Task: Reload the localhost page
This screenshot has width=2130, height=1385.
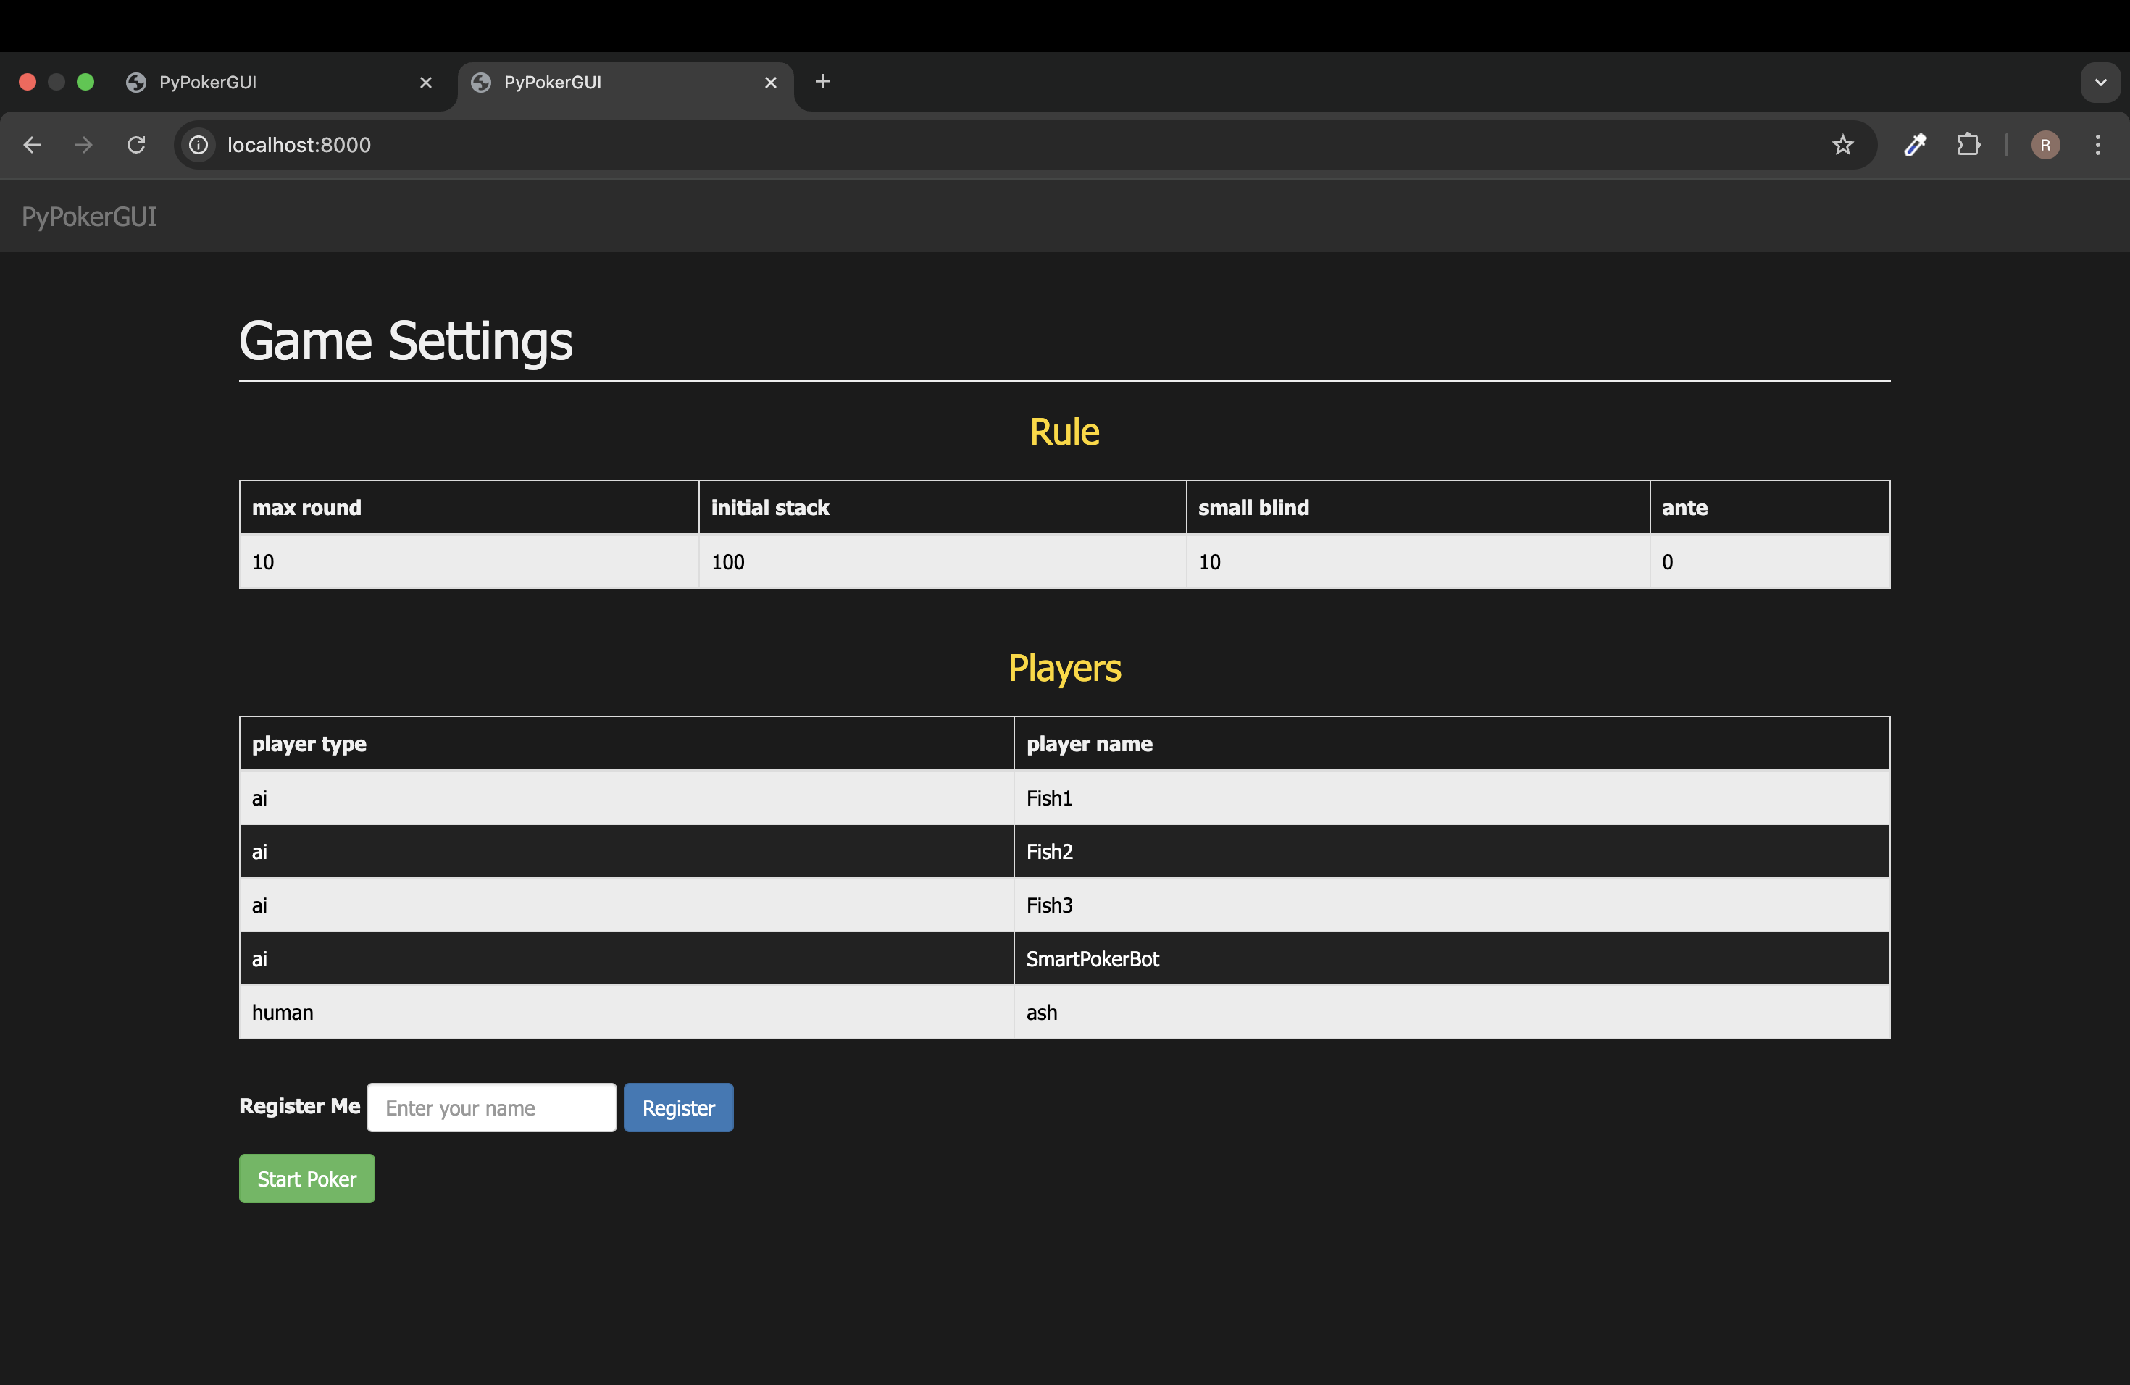Action: pyautogui.click(x=136, y=145)
